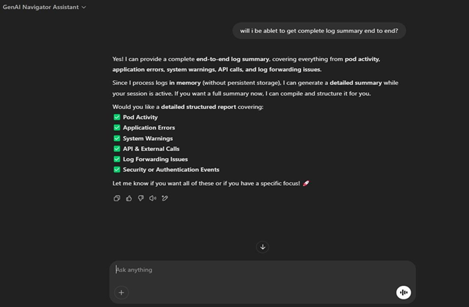This screenshot has width=469, height=307.
Task: Click the plus attach button
Action: tap(121, 293)
